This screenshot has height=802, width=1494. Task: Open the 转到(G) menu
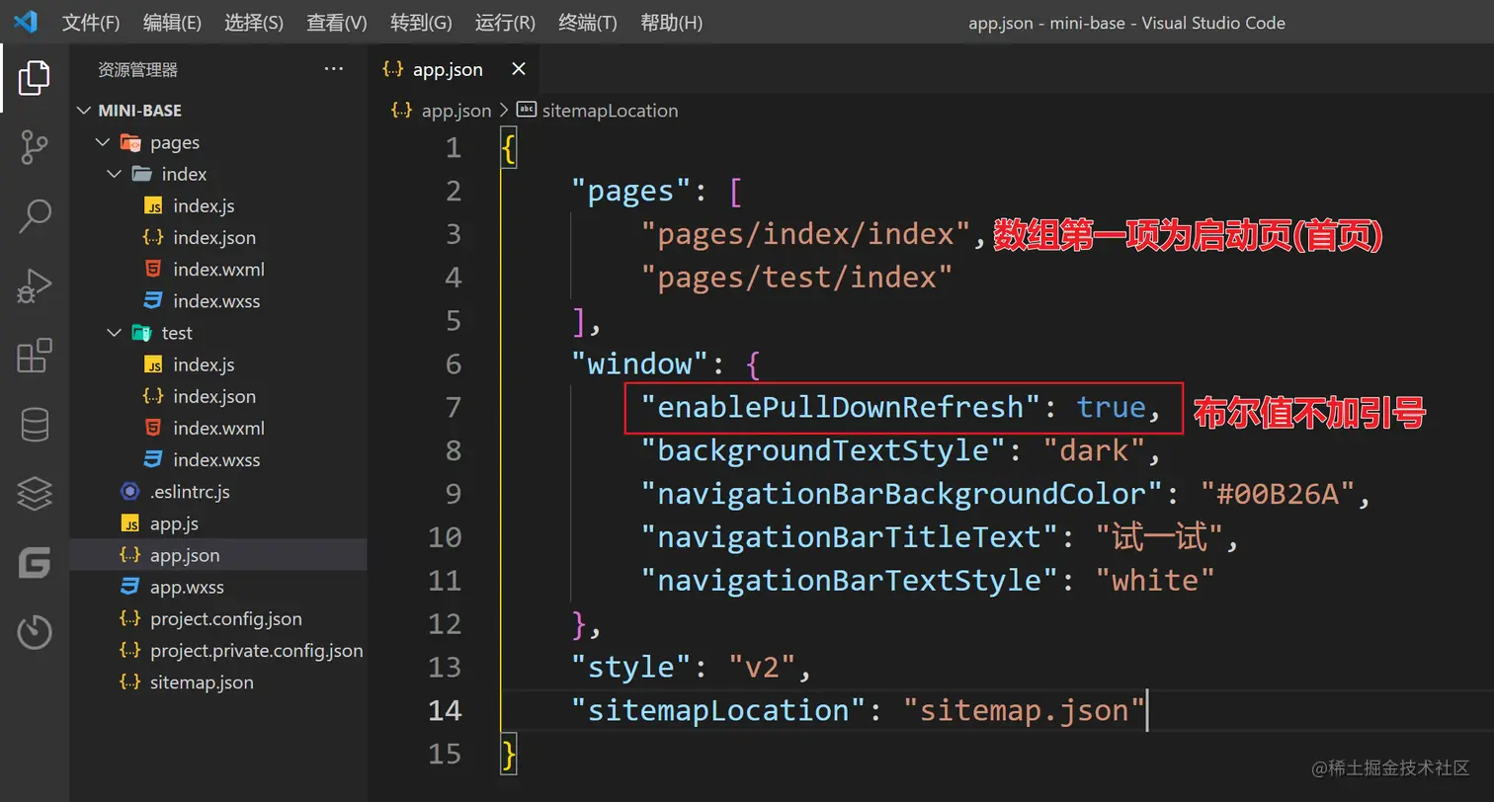(x=421, y=22)
